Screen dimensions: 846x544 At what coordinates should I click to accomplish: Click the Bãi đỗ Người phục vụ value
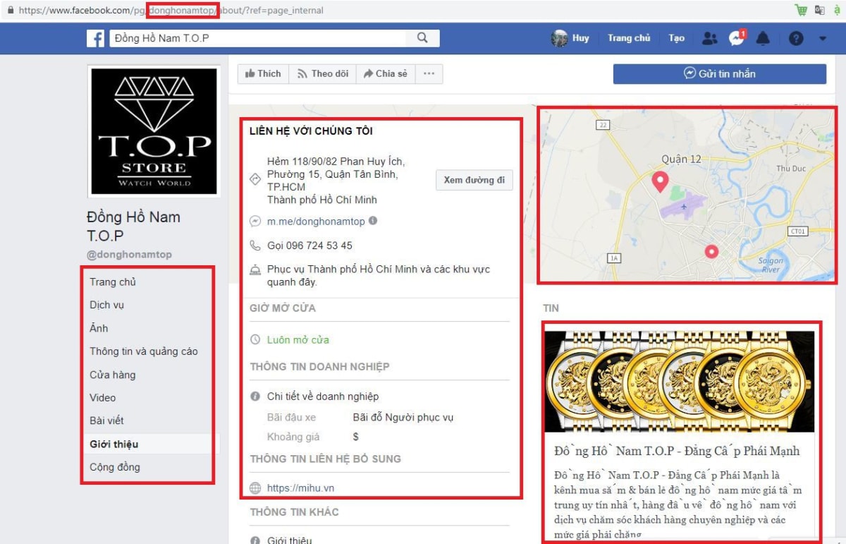coord(403,417)
